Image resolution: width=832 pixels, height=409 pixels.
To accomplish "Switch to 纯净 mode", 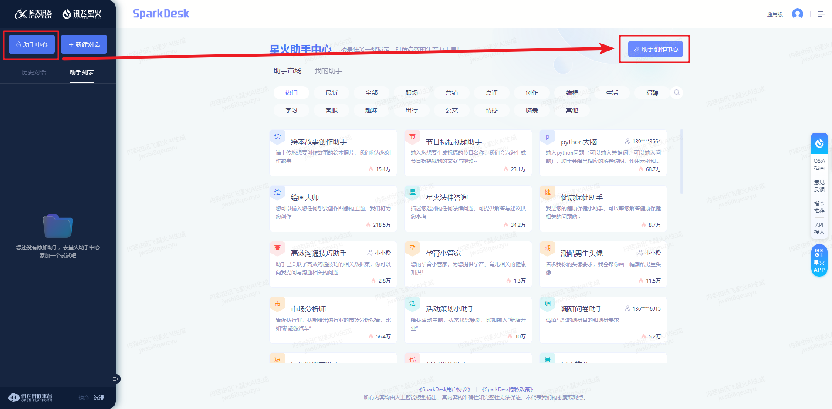I will coord(84,398).
